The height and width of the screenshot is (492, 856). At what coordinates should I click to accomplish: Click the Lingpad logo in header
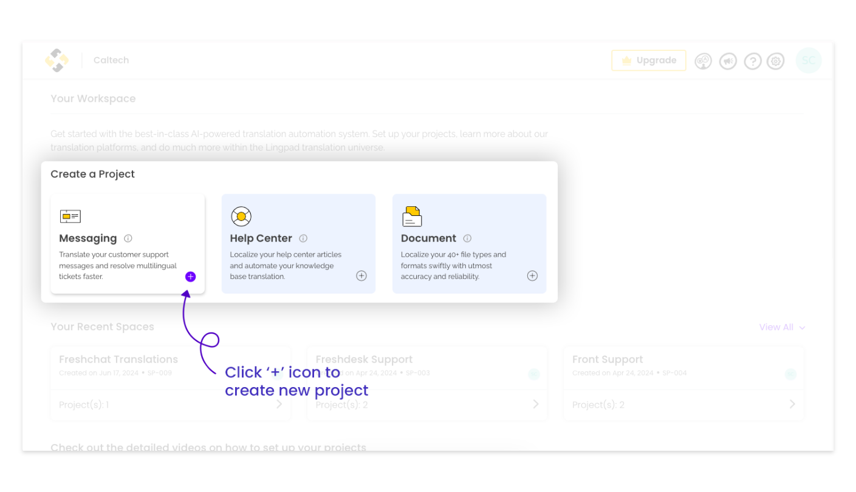[57, 60]
